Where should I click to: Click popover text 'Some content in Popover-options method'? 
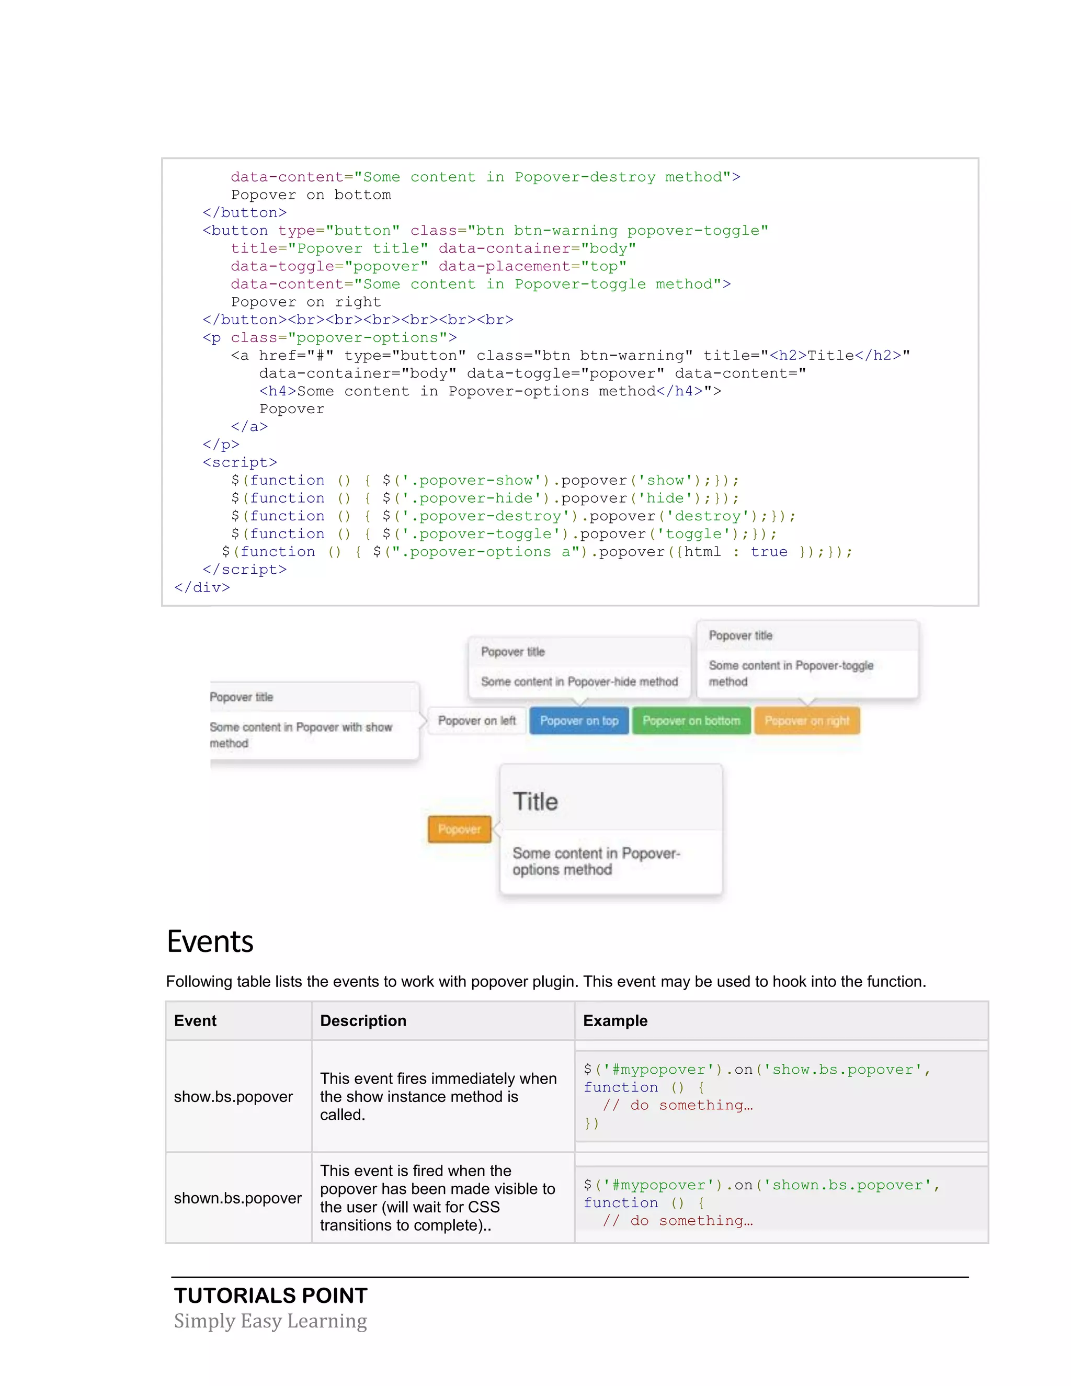(x=596, y=861)
